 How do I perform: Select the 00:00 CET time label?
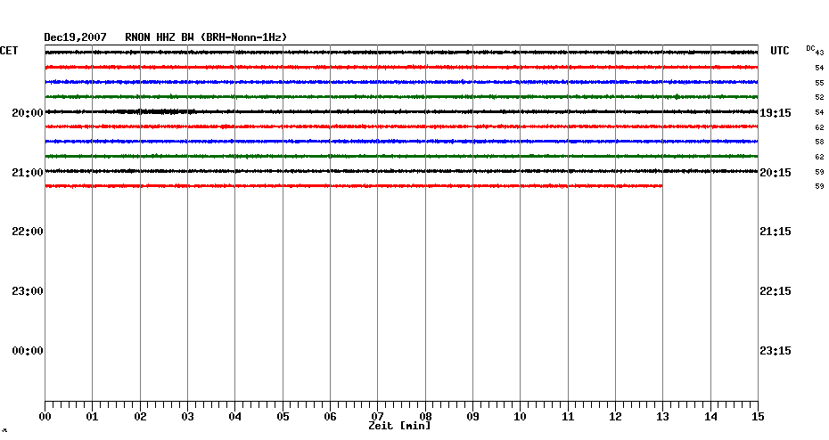[28, 351]
